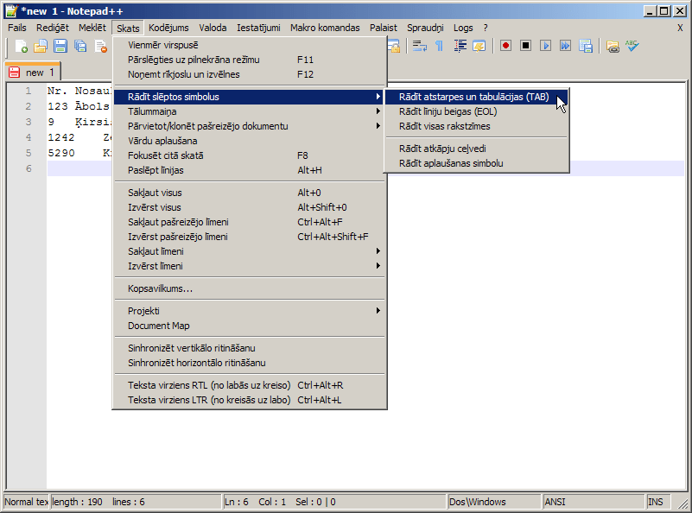The height and width of the screenshot is (513, 692).
Task: Toggle Rādīt atkāpju ceļvedi
Action: (477, 149)
